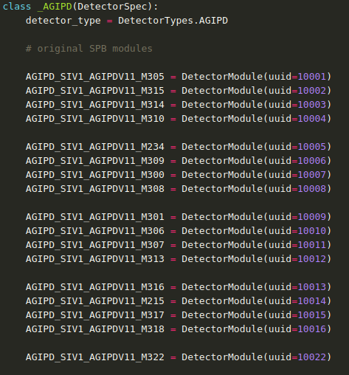This screenshot has width=349, height=375.
Task: Click the class name _AGIPD
Action: pyautogui.click(x=55, y=7)
